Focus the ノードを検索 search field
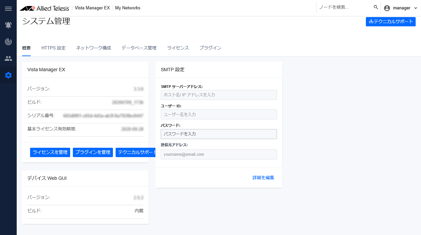The width and height of the screenshot is (421, 235). (344, 7)
